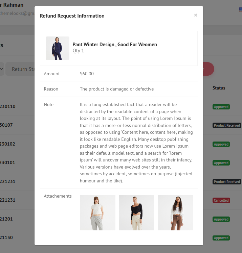Click the red Cancelled status badge
The height and width of the screenshot is (253, 242).
coord(221,200)
